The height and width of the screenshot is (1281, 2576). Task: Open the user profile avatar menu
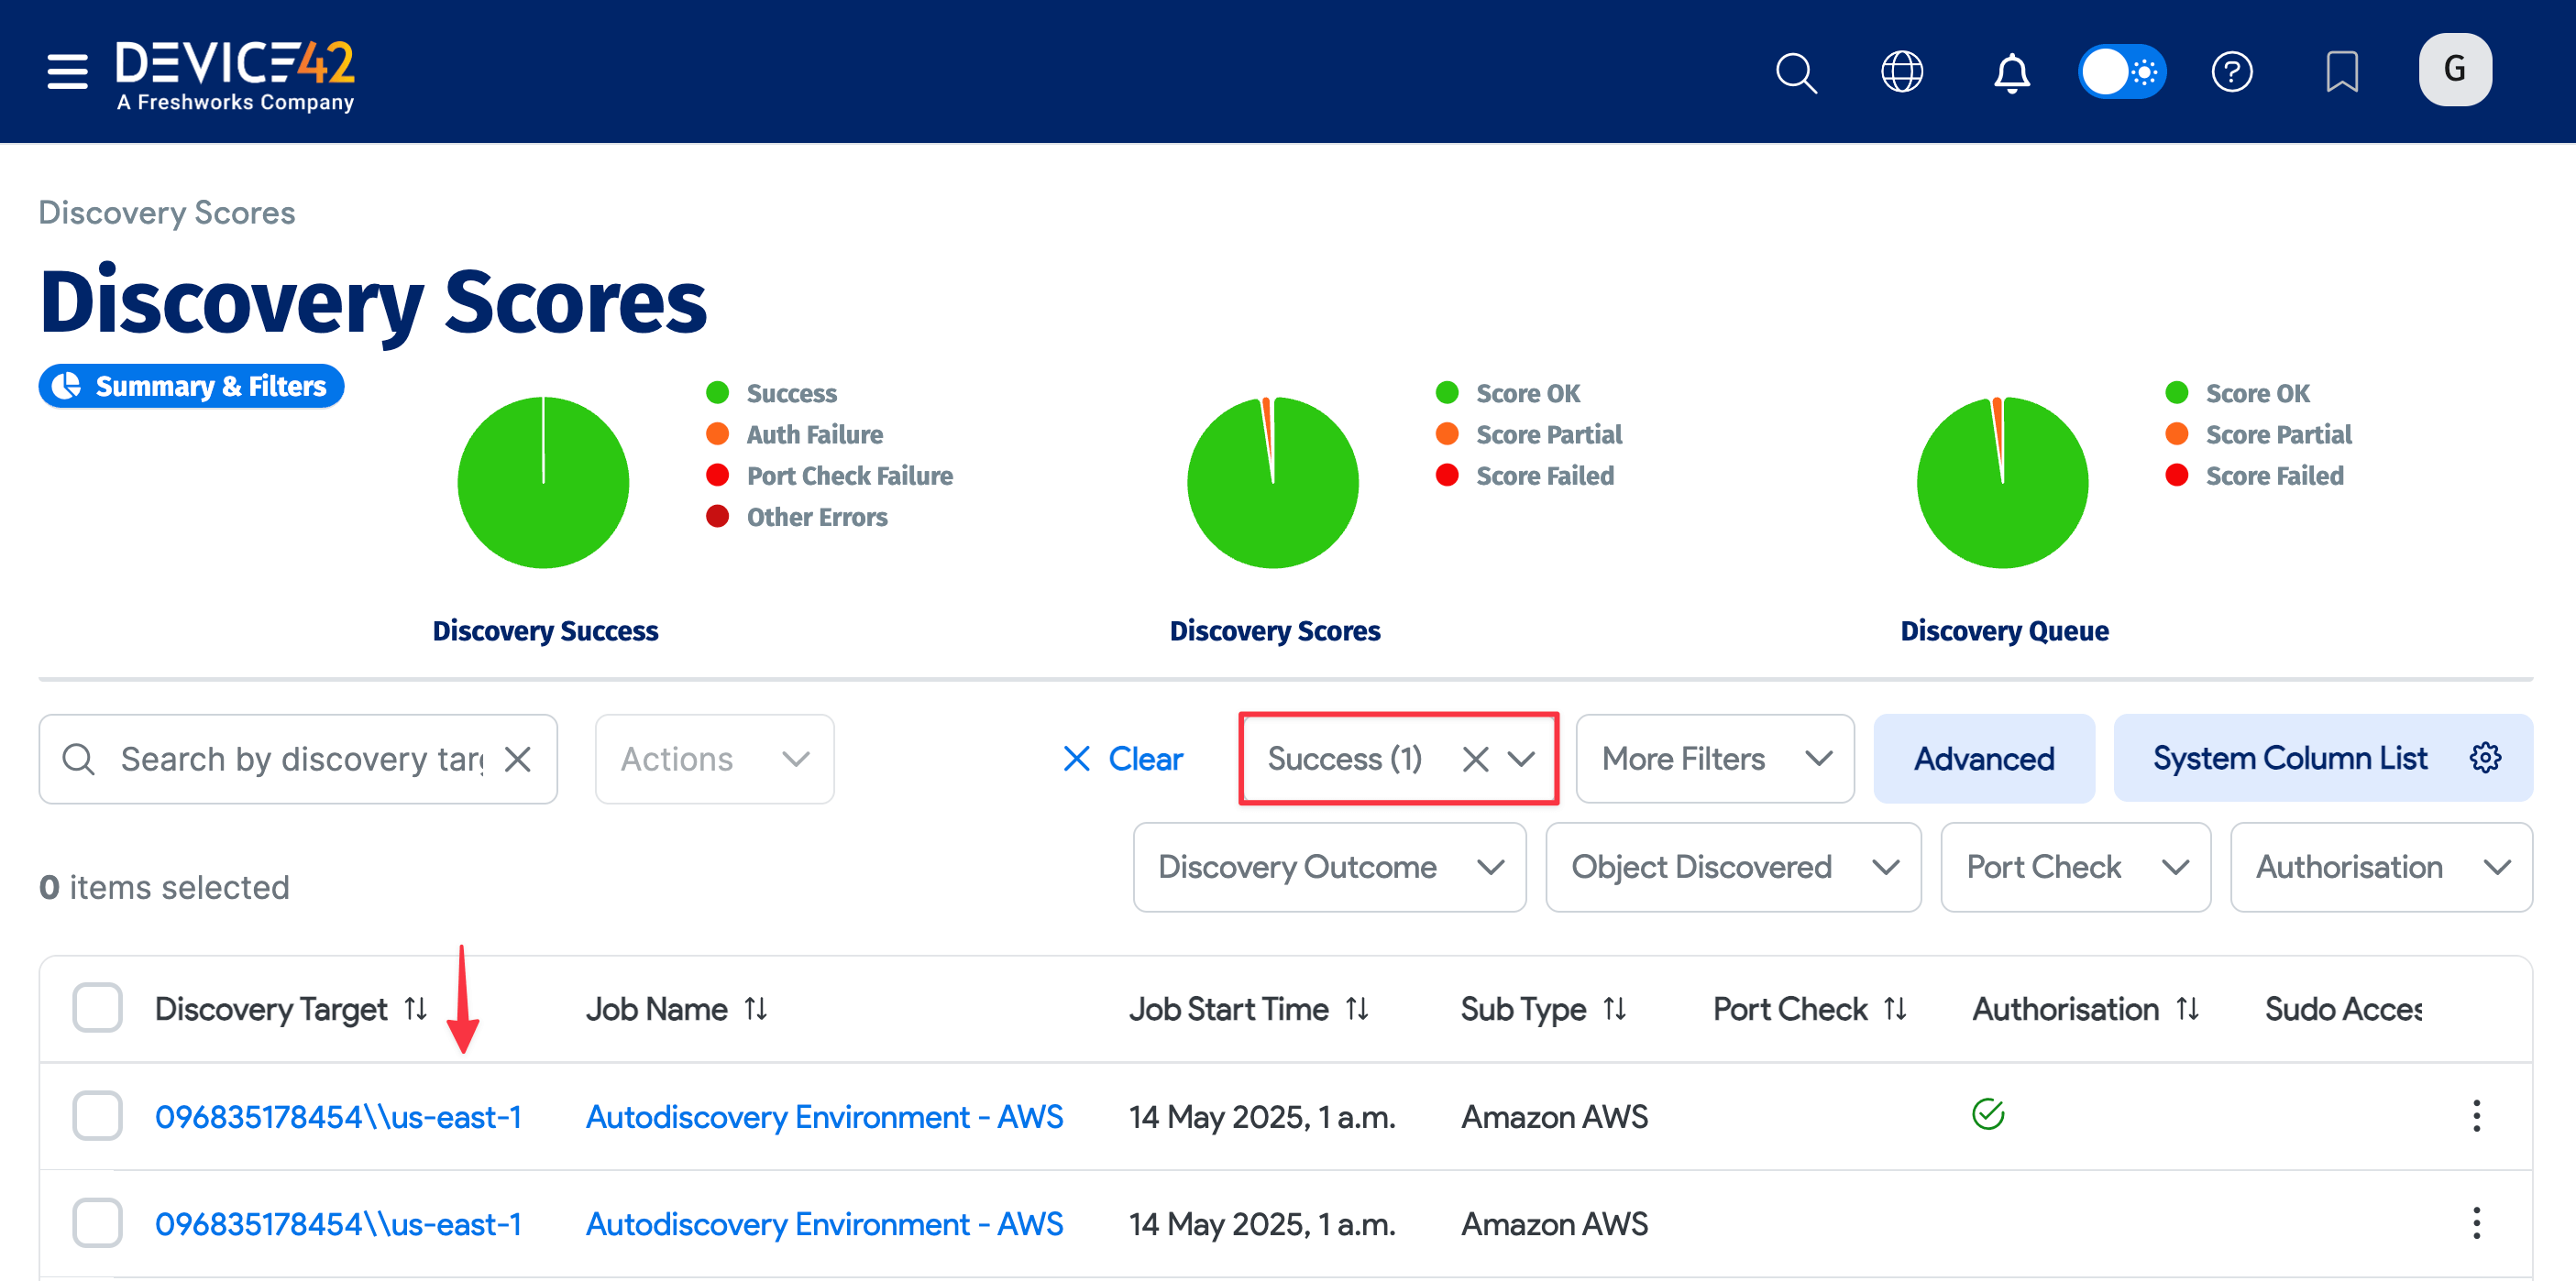2455,69
